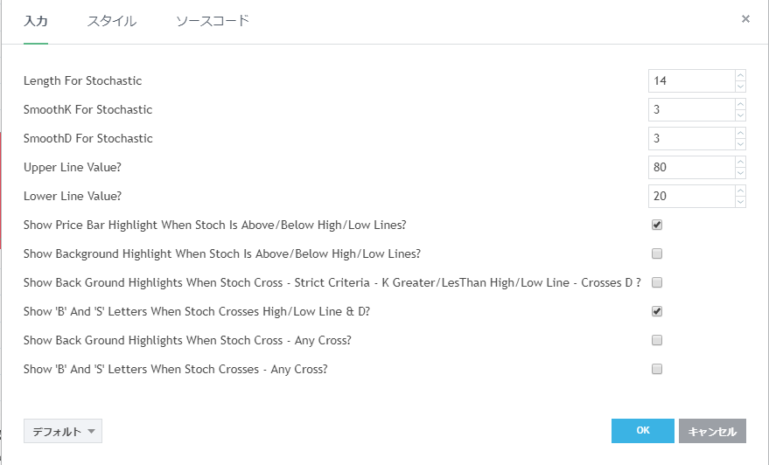Viewport: 769px width, 465px height.
Task: Enable 'B' And 'S' Letters Any Cross
Action: pyautogui.click(x=657, y=369)
